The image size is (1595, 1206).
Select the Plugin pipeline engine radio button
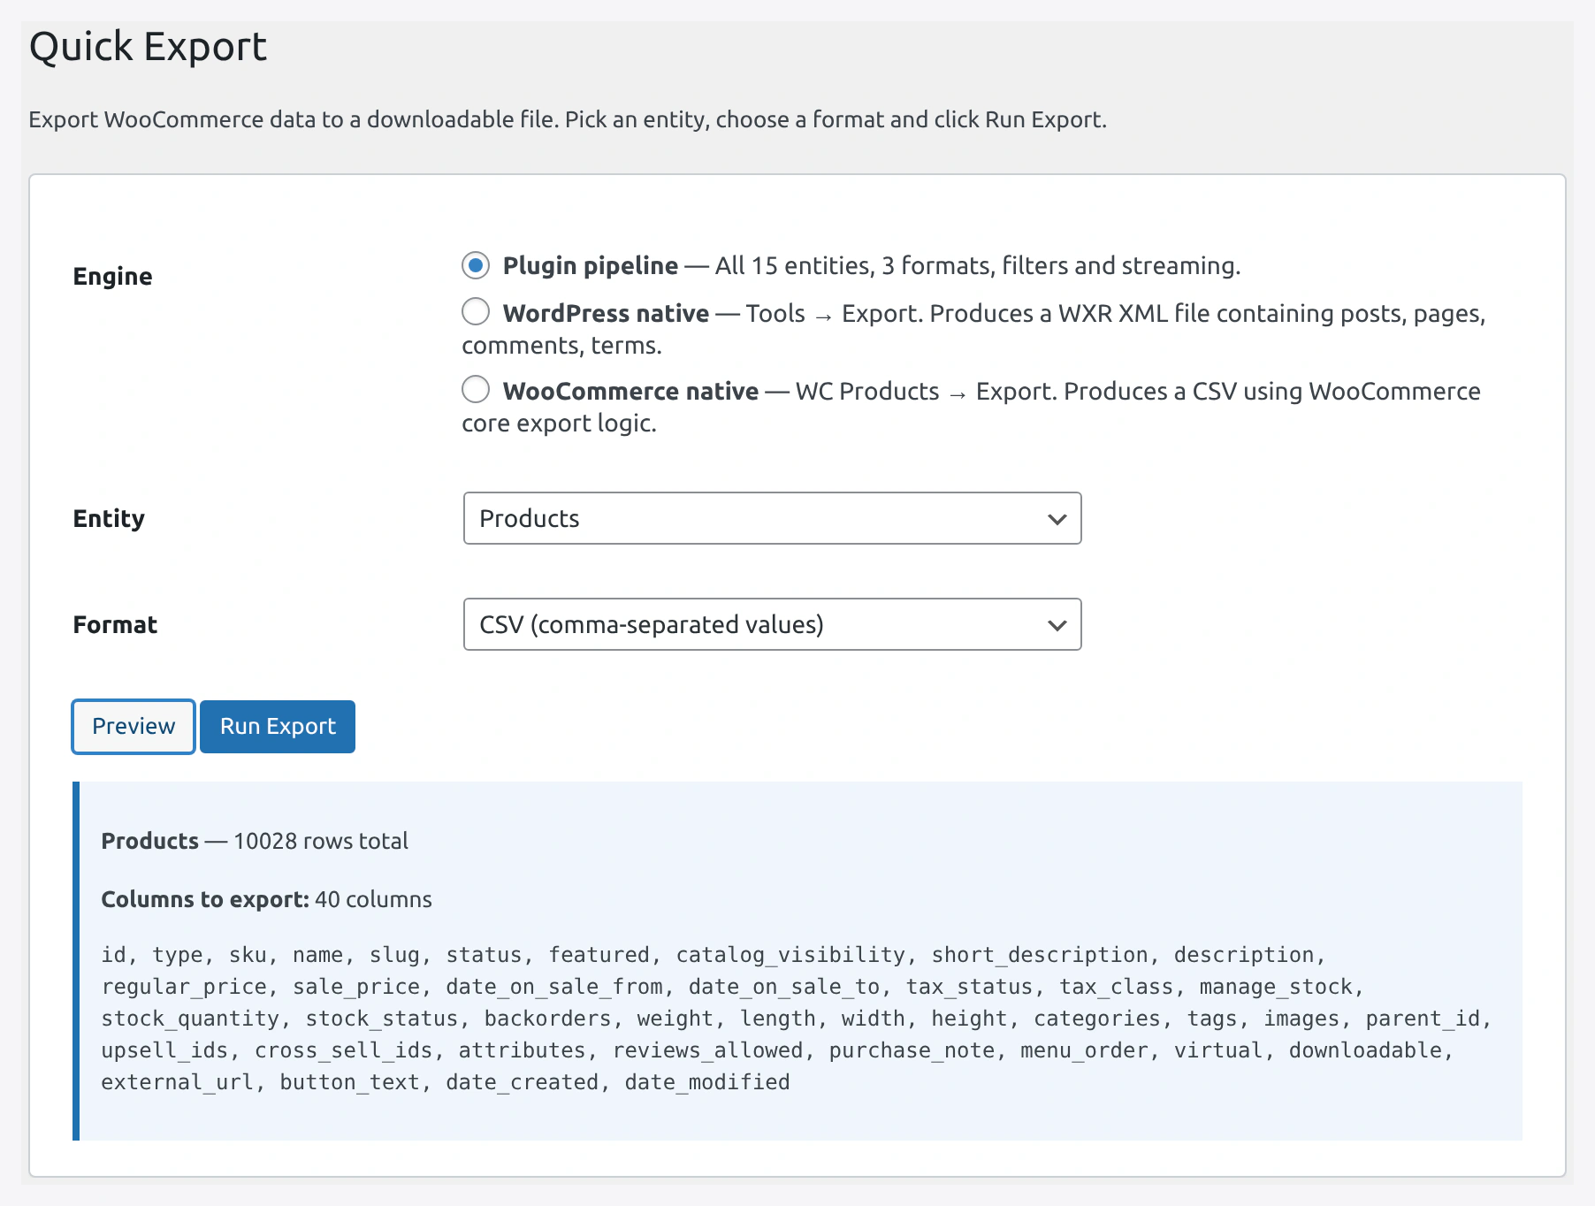(476, 264)
